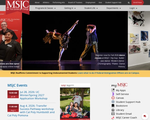Click the MSJC Career Coach icon

click(113, 117)
